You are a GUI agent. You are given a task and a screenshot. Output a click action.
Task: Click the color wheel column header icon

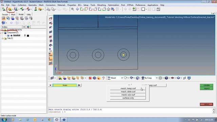point(28,27)
